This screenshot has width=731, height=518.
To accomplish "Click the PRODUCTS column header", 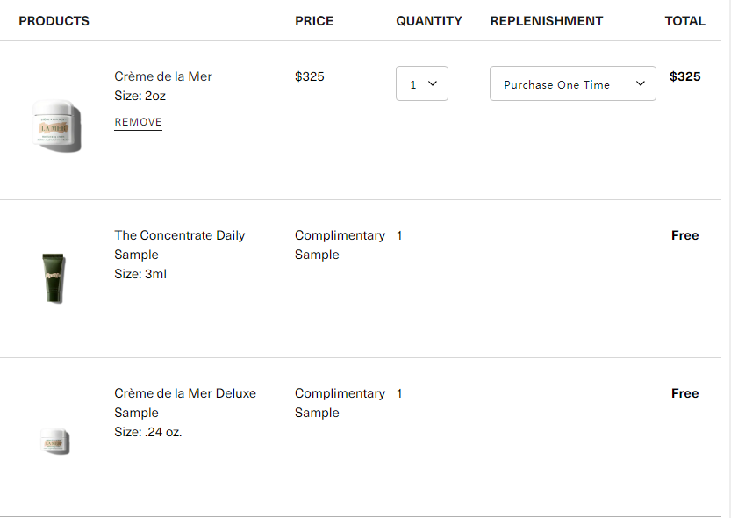I will point(54,21).
